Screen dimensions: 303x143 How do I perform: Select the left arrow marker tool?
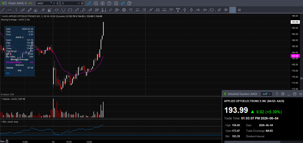[x=205, y=10]
